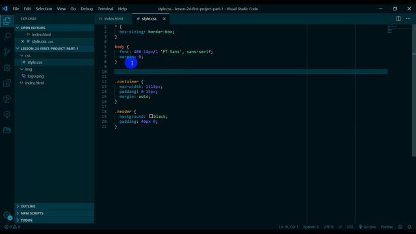Image resolution: width=416 pixels, height=234 pixels.
Task: Open the Source Control view
Action: [x=7, y=51]
